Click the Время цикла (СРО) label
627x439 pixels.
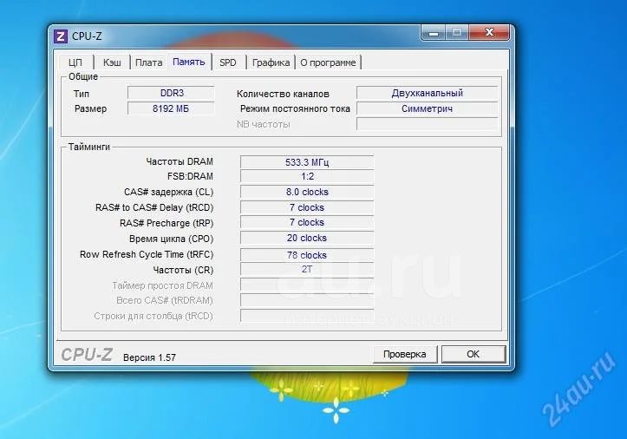(x=171, y=239)
